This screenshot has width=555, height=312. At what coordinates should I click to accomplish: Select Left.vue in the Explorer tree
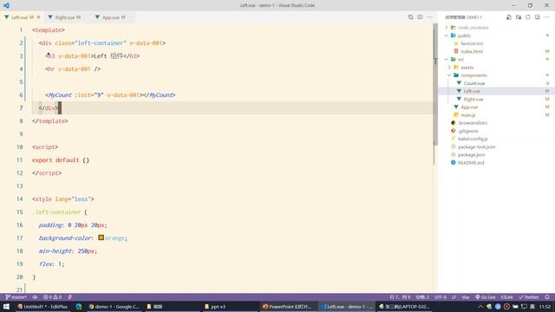tap(472, 91)
